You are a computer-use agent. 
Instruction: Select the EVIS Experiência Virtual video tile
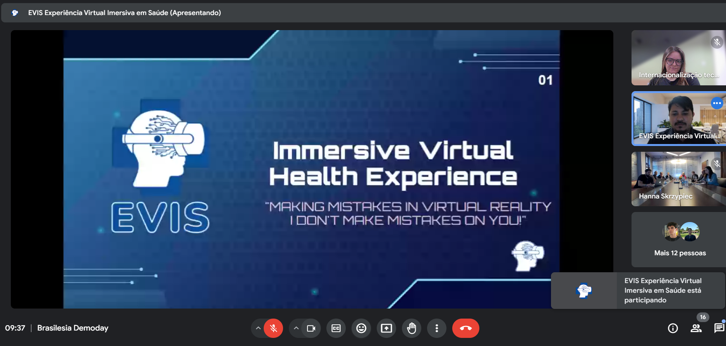point(679,119)
